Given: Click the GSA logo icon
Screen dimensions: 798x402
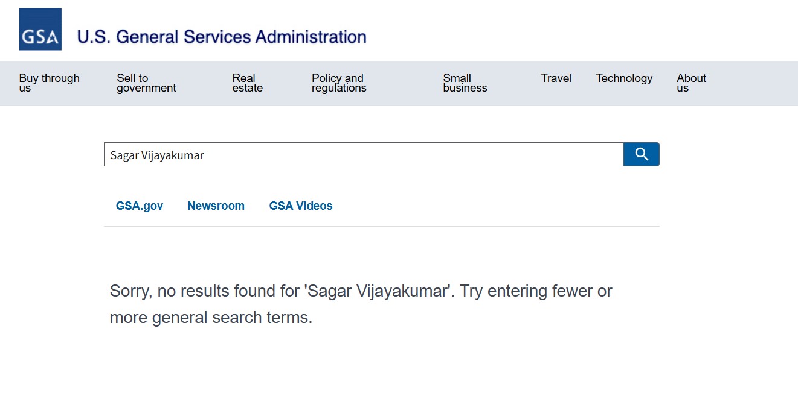Looking at the screenshot, I should pos(40,29).
